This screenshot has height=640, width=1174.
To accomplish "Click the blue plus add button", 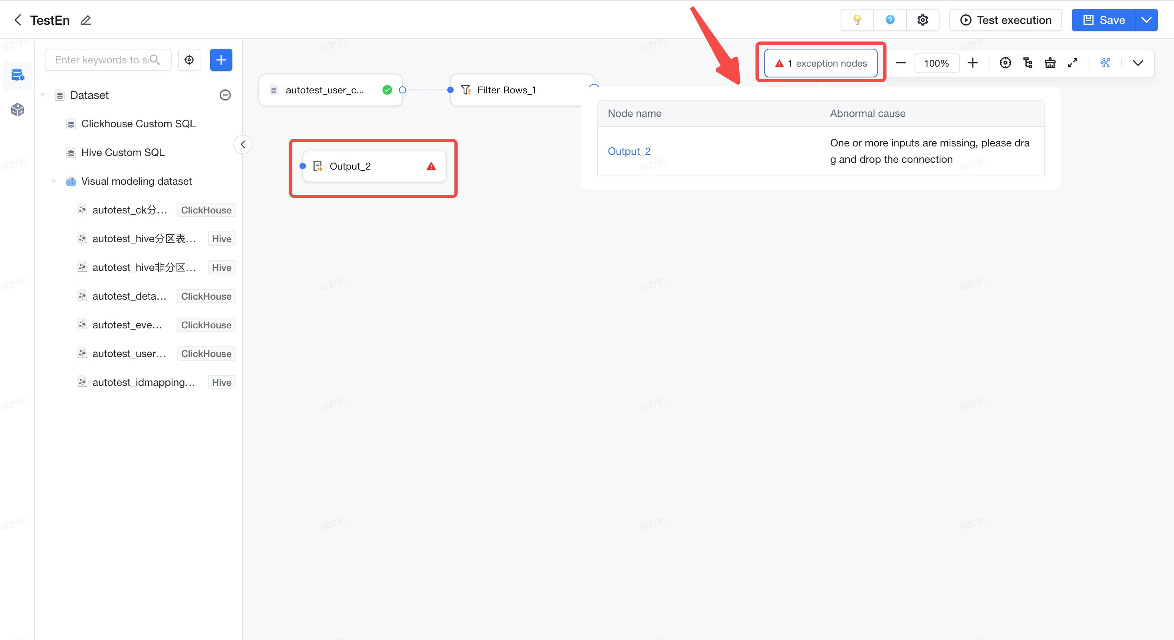I will pos(221,60).
